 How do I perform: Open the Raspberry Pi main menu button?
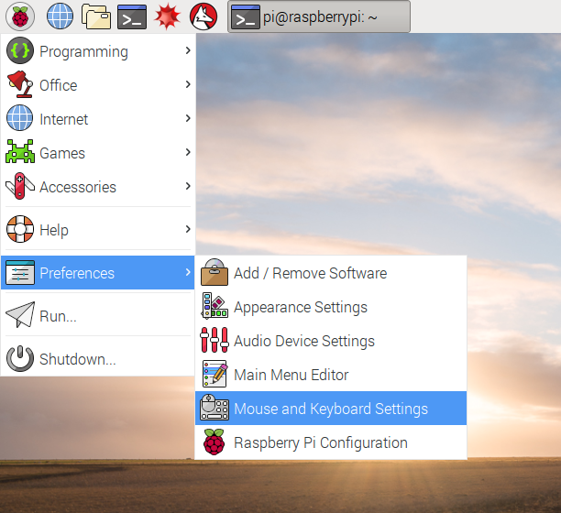(20, 16)
